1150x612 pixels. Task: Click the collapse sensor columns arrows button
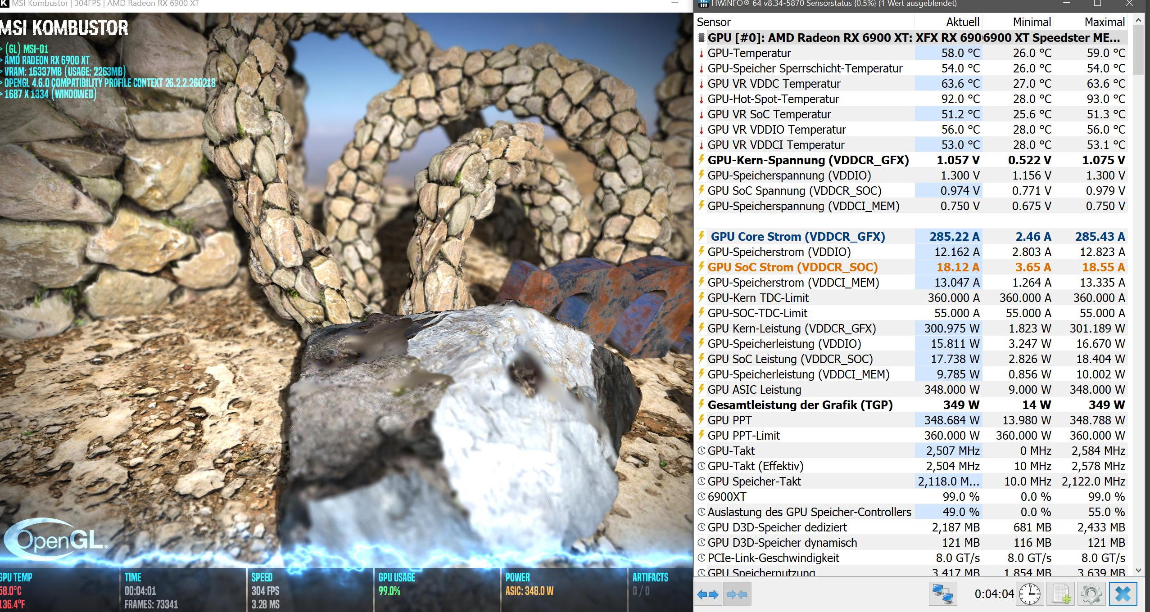point(737,594)
